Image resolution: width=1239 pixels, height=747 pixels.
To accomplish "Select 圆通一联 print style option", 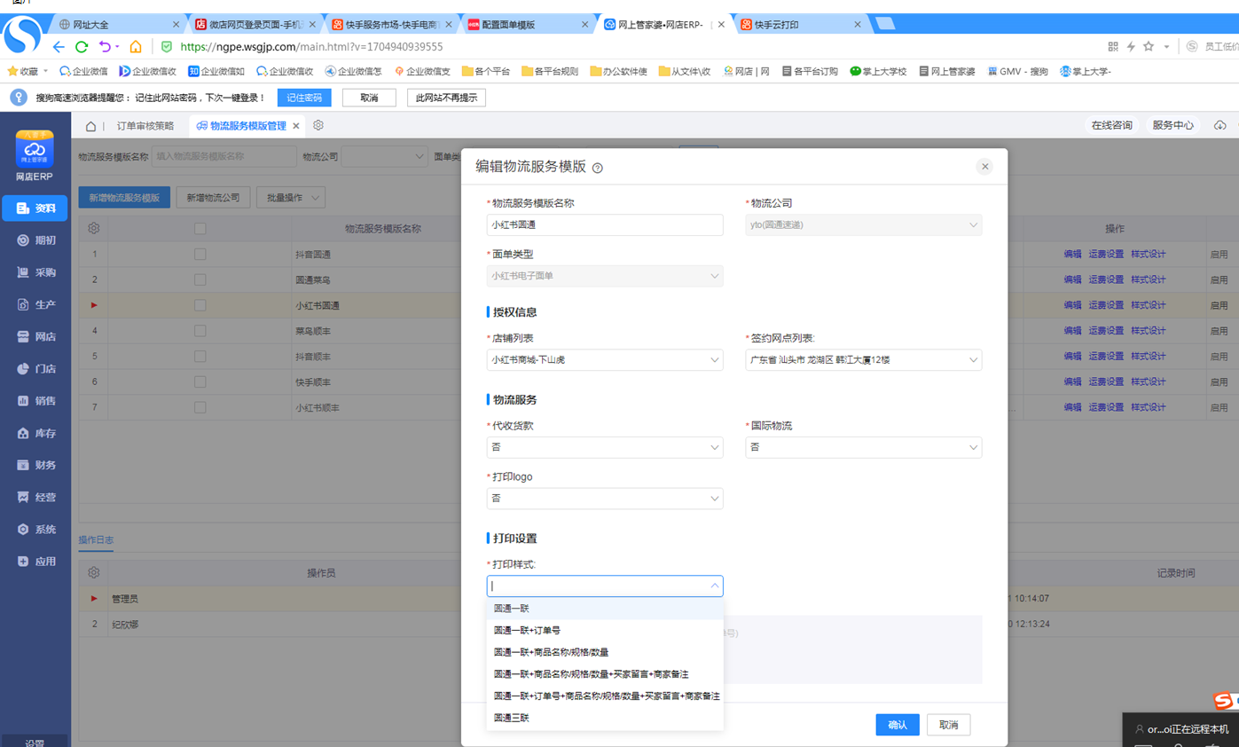I will pyautogui.click(x=605, y=609).
